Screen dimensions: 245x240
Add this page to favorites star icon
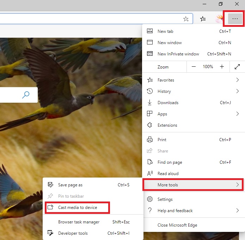point(186,19)
